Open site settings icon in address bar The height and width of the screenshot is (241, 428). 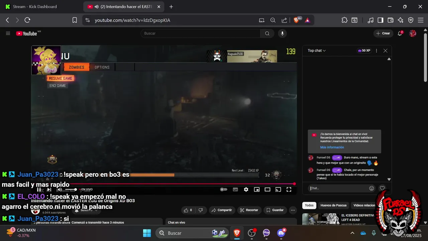coord(88,20)
